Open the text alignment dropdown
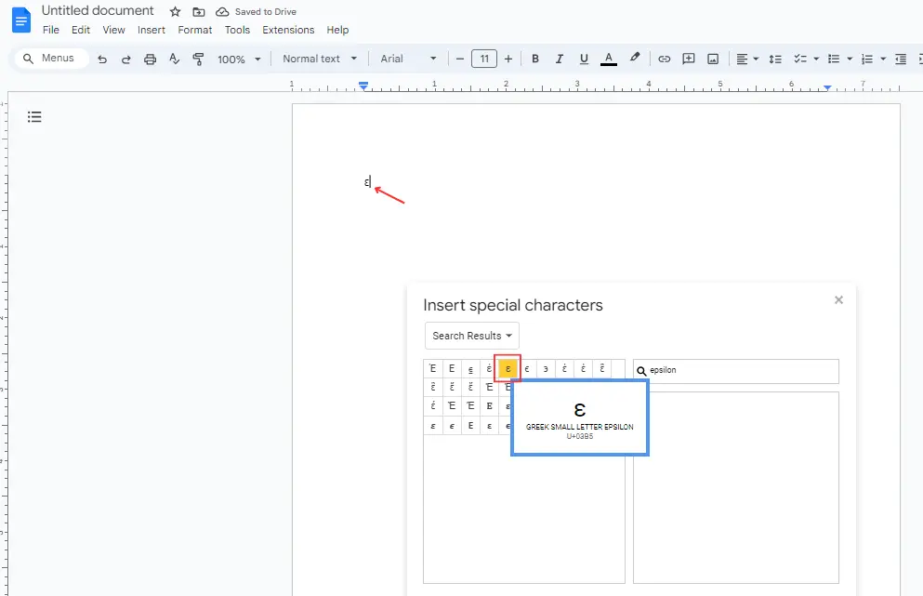 pos(747,59)
